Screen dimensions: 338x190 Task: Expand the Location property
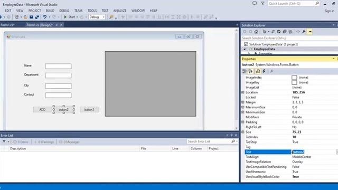click(243, 92)
